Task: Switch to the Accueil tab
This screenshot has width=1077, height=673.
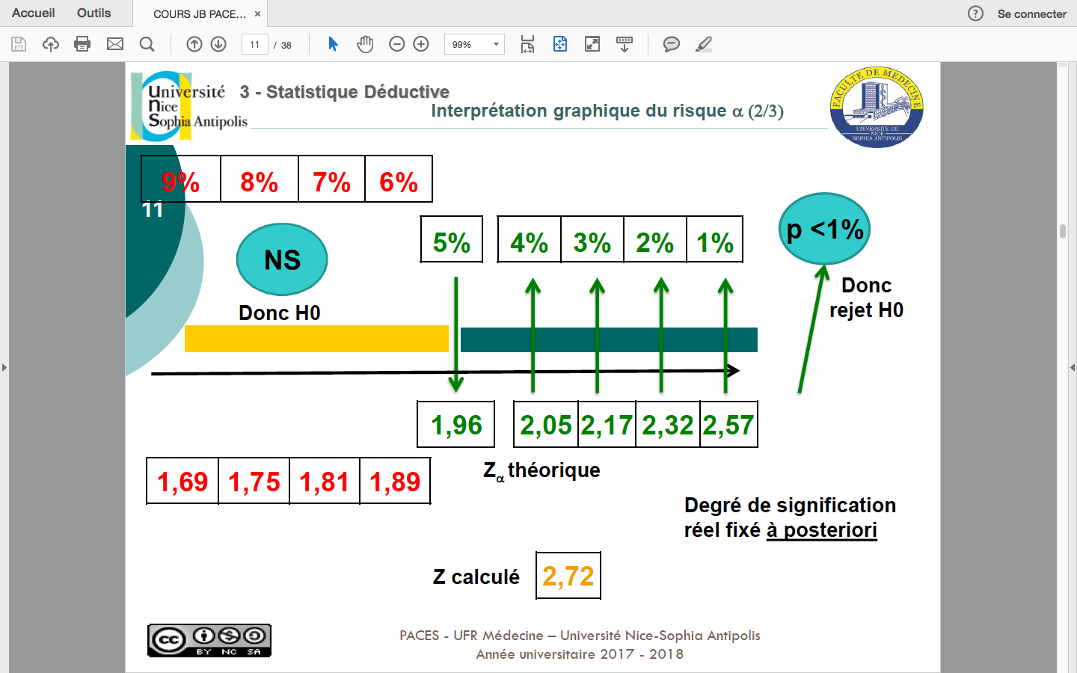Action: tap(34, 13)
